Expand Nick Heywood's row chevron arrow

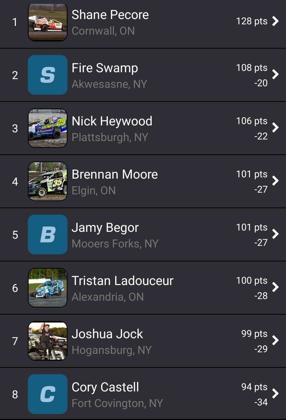275,128
